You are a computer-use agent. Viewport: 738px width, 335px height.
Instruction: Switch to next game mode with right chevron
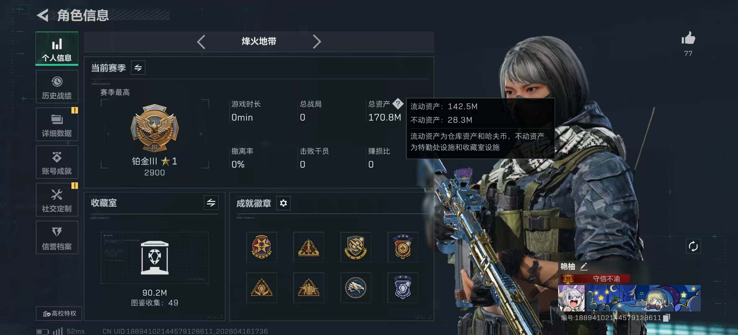point(317,42)
